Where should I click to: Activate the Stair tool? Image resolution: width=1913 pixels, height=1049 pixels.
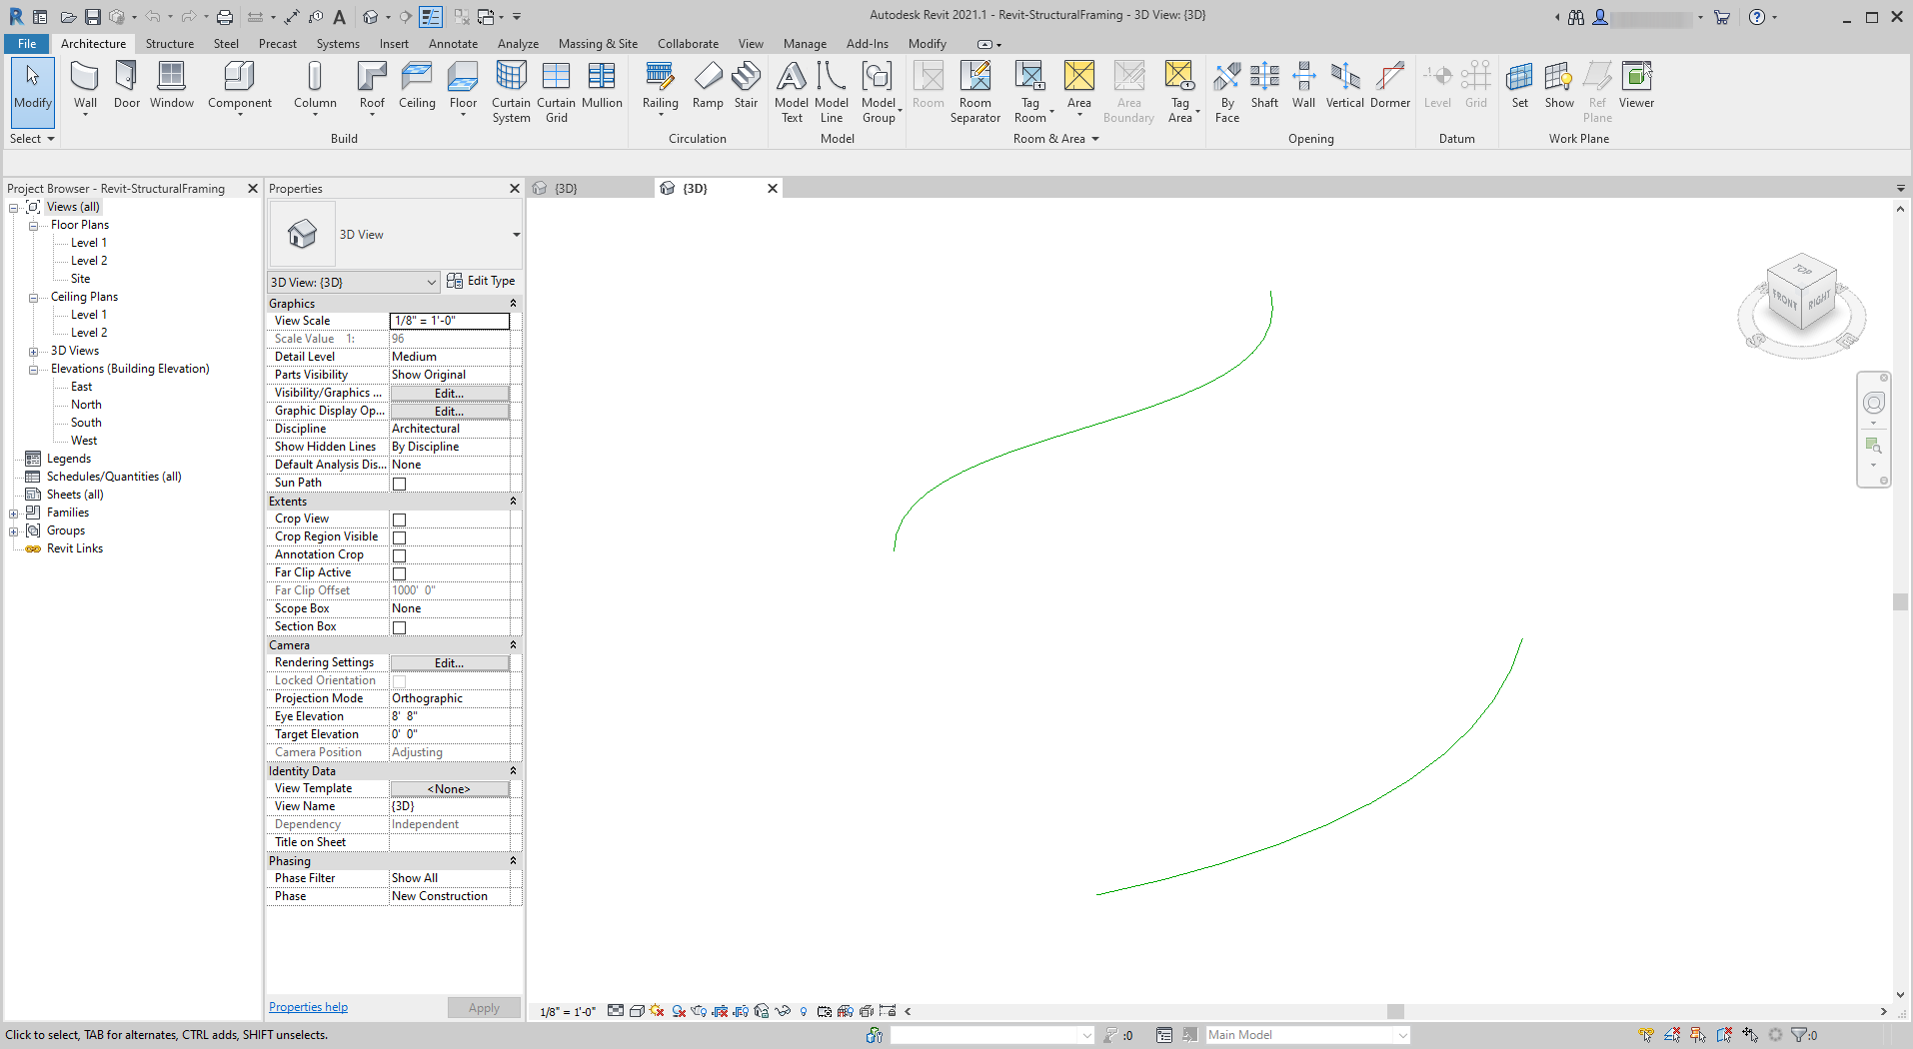[x=746, y=88]
